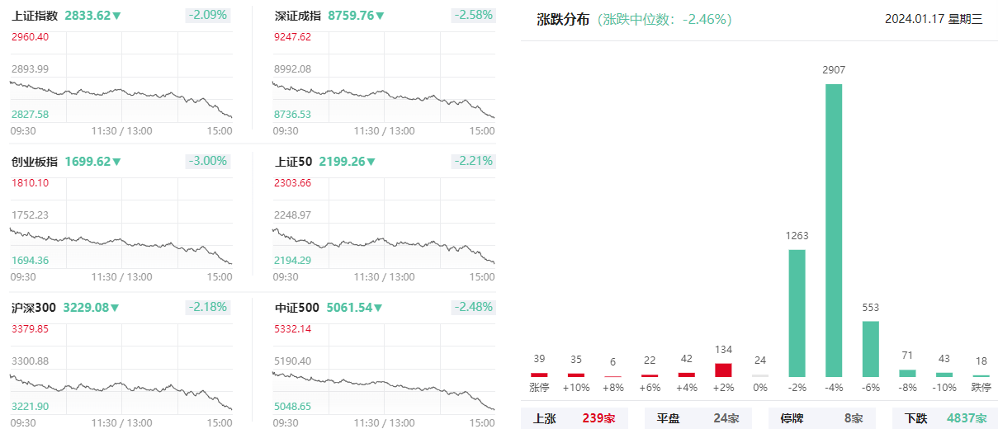The width and height of the screenshot is (998, 429).
Task: Click the down arrow beside 中证500 5061.54
Action: pyautogui.click(x=378, y=308)
